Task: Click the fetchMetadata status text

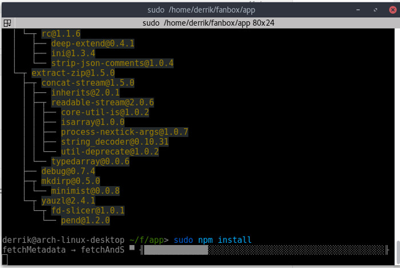Action: (34, 250)
